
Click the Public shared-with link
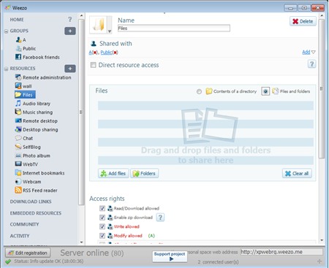[x=106, y=53]
